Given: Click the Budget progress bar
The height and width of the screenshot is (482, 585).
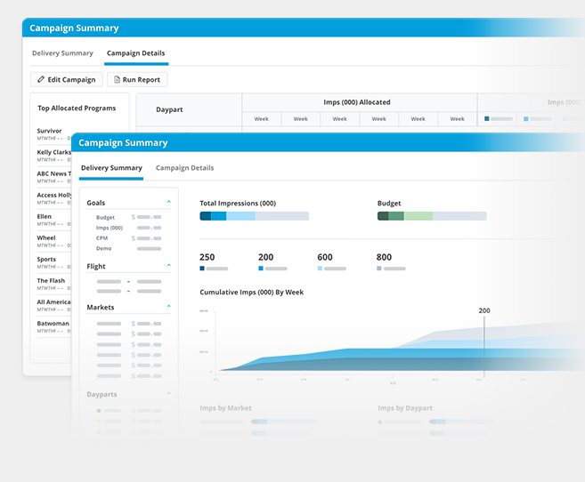Looking at the screenshot, I should click(432, 216).
